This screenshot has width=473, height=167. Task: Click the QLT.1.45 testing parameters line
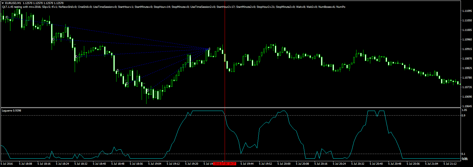point(174,7)
